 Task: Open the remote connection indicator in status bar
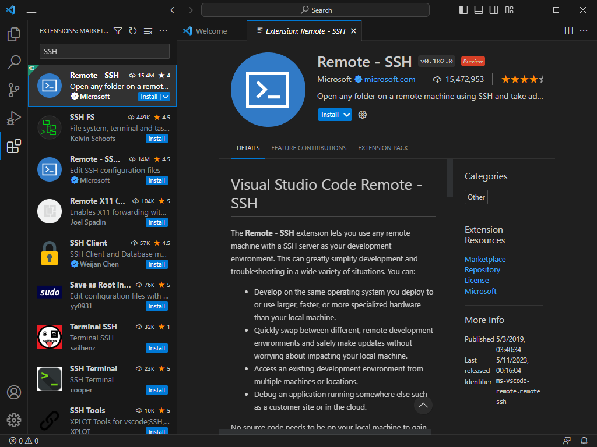[x=566, y=441]
